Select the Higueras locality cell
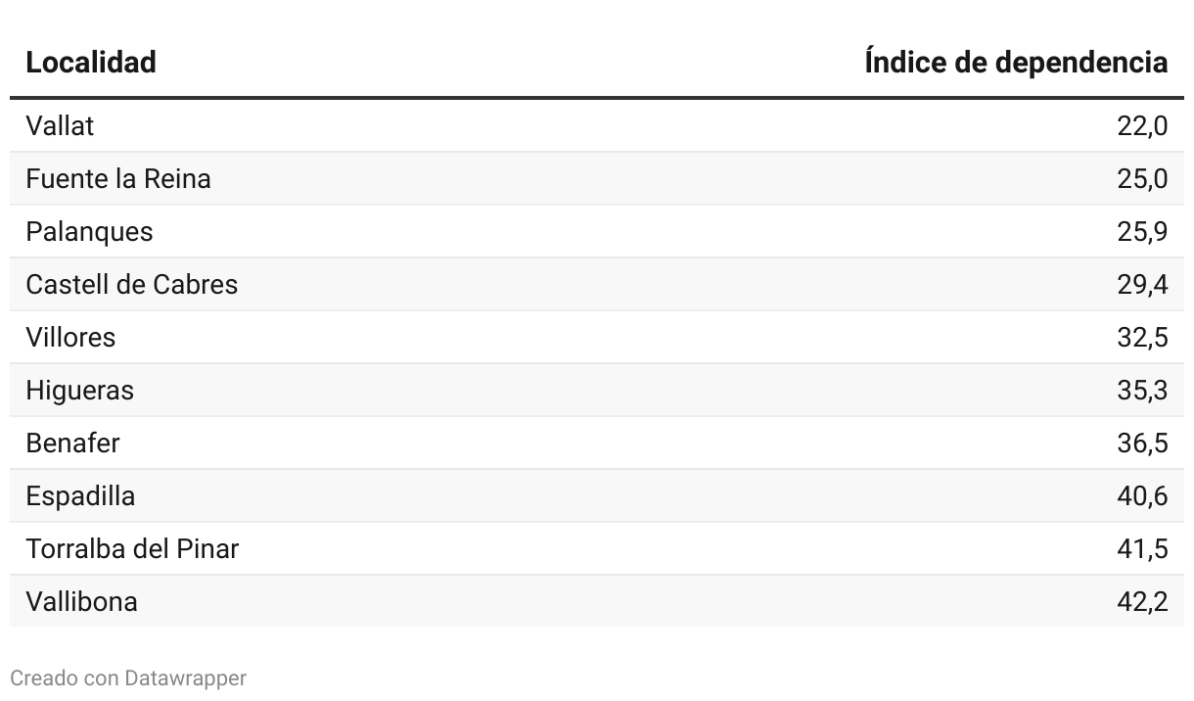 point(79,391)
